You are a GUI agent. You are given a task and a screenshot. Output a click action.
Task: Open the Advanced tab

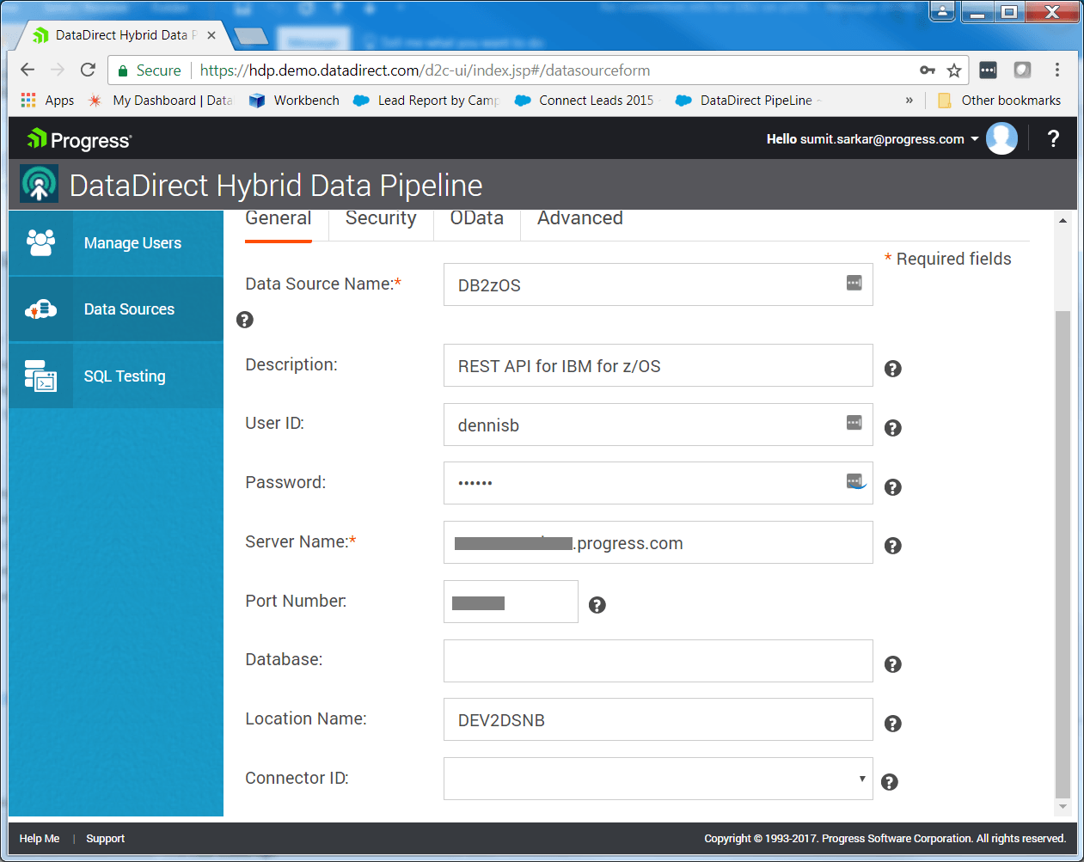coord(579,218)
